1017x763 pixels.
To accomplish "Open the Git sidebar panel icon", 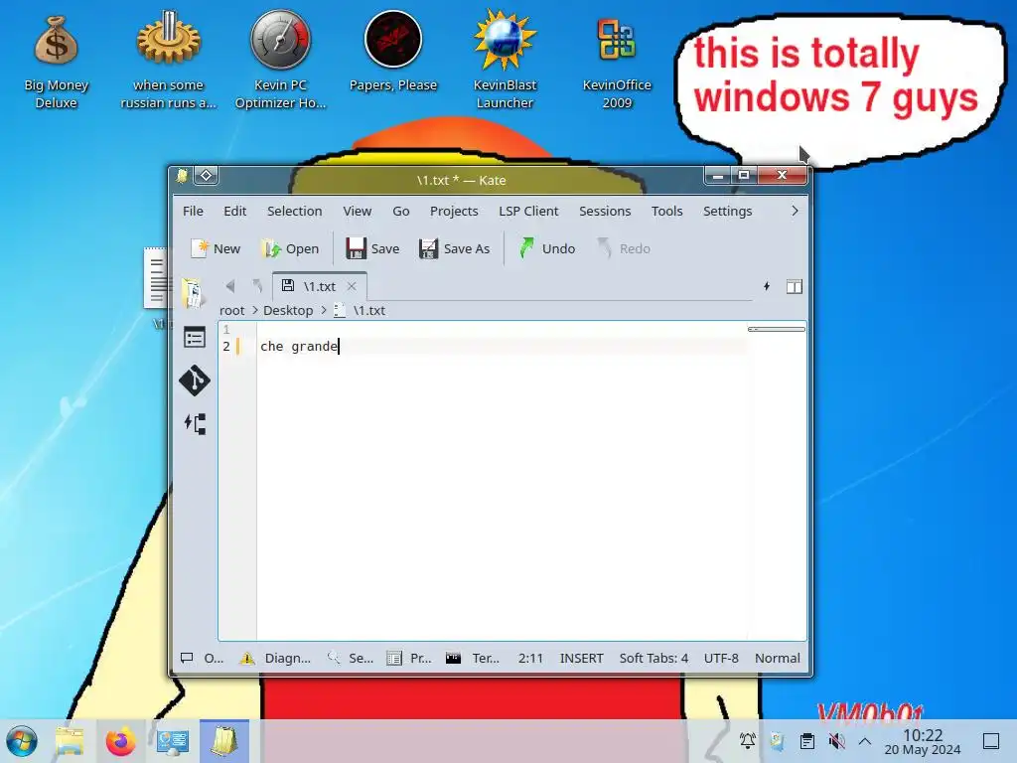I will pos(195,381).
